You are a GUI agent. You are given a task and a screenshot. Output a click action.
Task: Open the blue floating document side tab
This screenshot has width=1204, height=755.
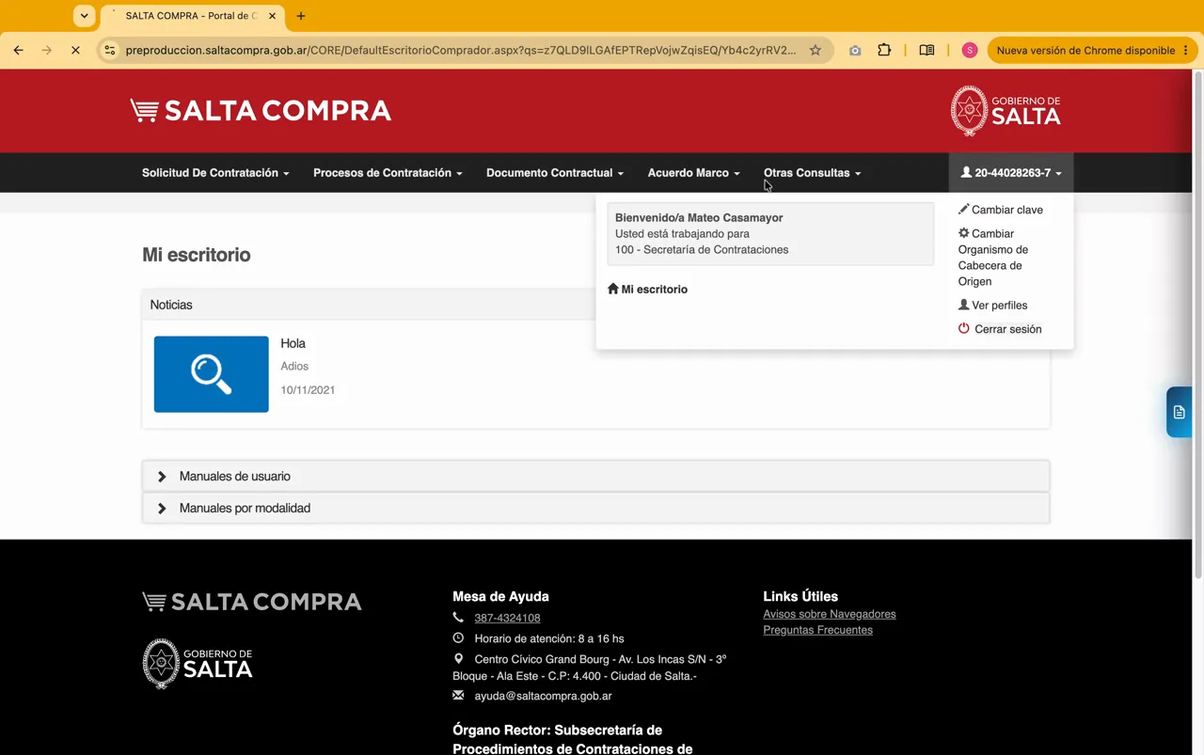pos(1179,412)
